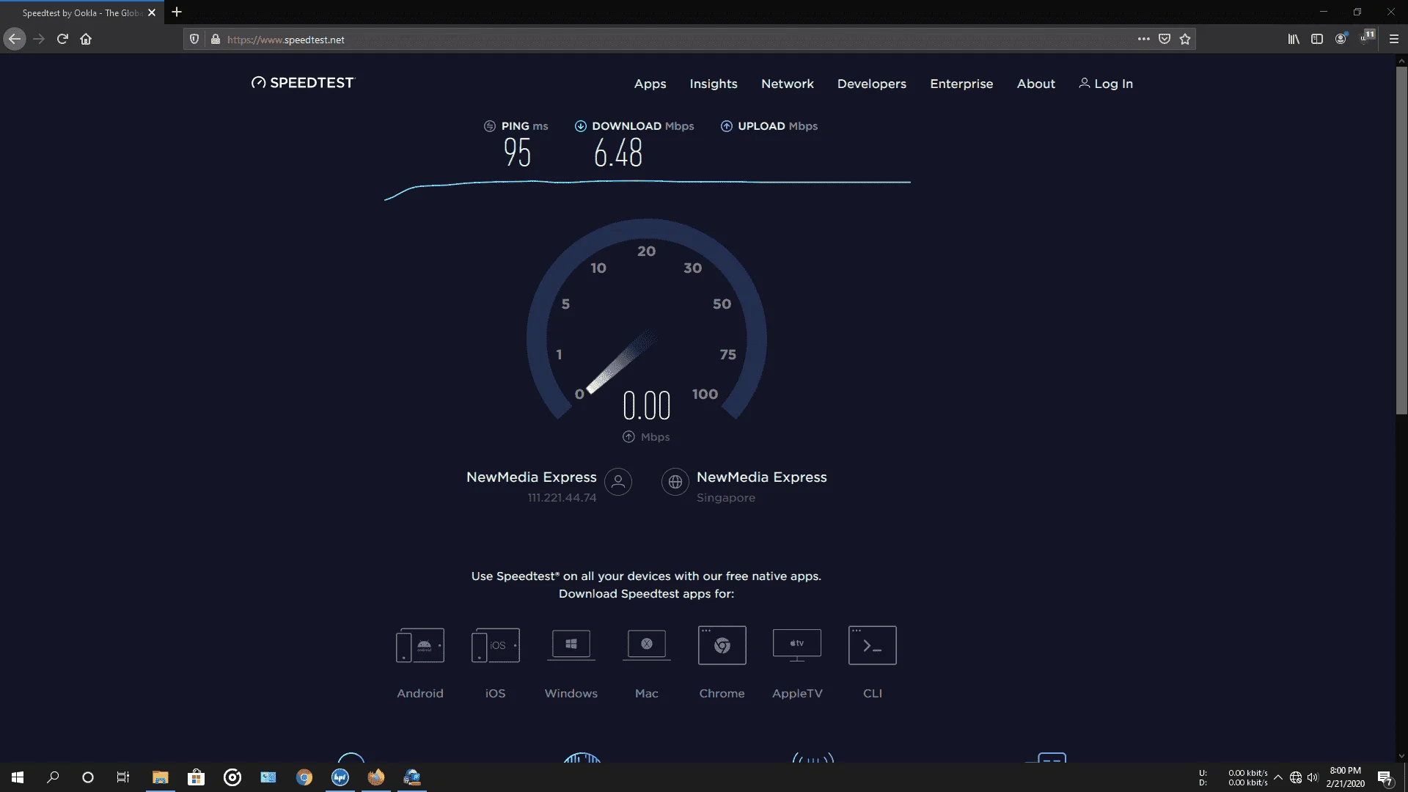Click the ping value 95
The image size is (1408, 792).
click(517, 153)
